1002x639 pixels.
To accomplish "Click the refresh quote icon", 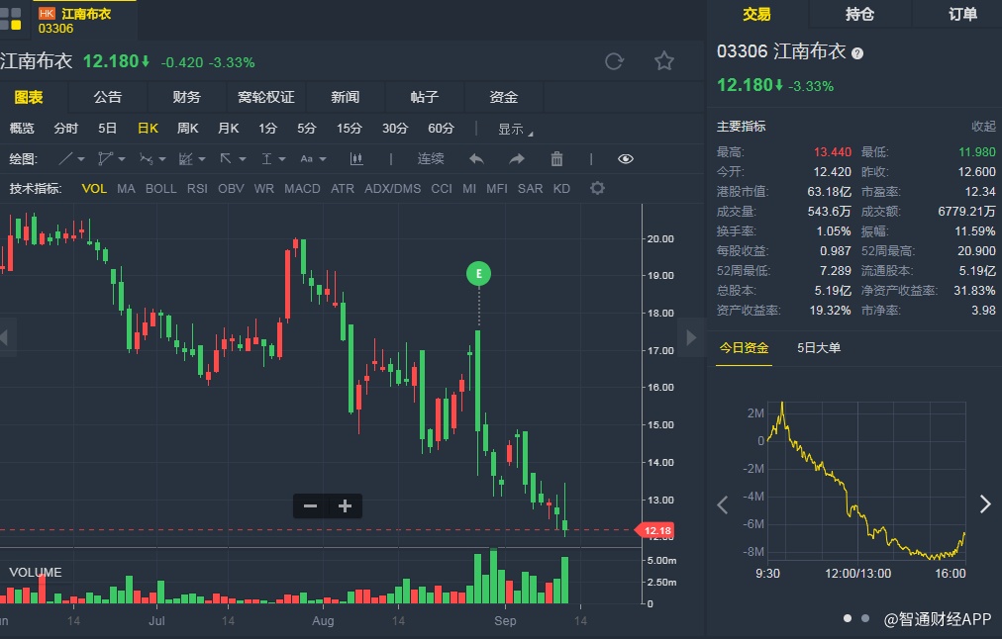I will pos(614,61).
